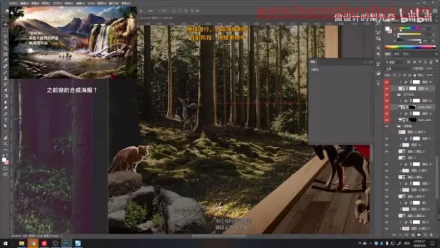
Task: Switch to the 通道 (Channels) tab
Action: pos(397,54)
